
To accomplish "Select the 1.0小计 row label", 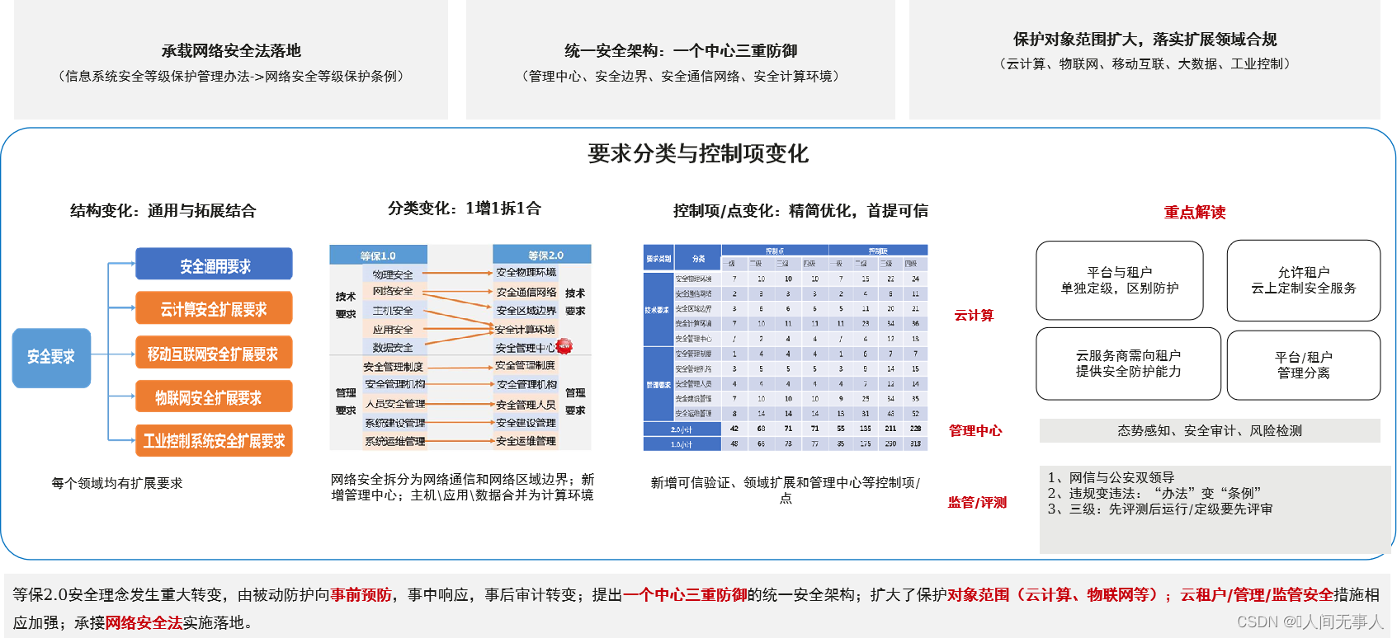I will (682, 443).
